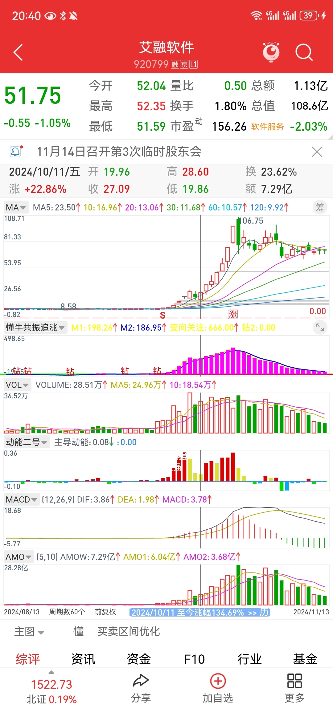Tap the 涨 marker on chart
333x721 pixels.
pos(233,314)
